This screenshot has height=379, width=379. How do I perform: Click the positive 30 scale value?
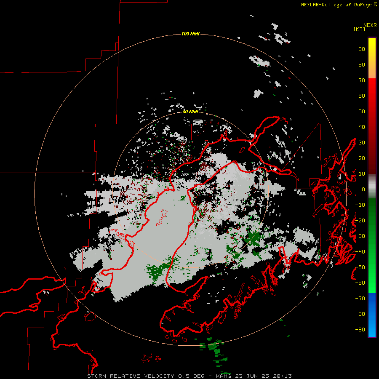[x=362, y=143]
